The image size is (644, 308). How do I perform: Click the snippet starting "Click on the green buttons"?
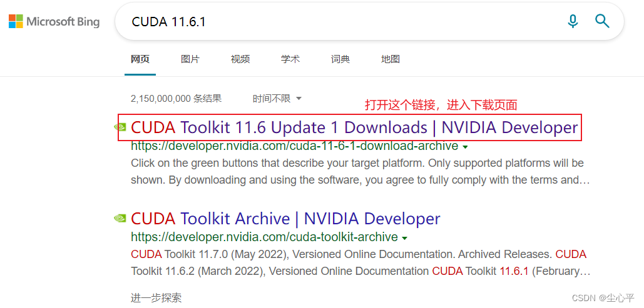point(360,171)
